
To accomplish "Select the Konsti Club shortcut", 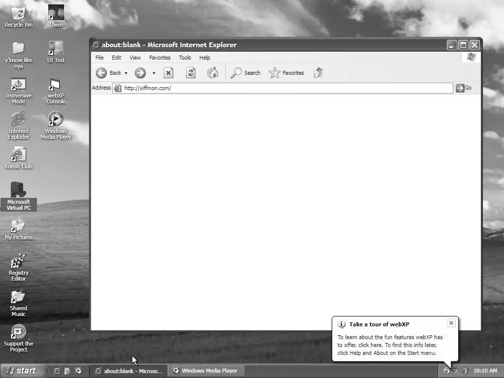I will pos(18,158).
